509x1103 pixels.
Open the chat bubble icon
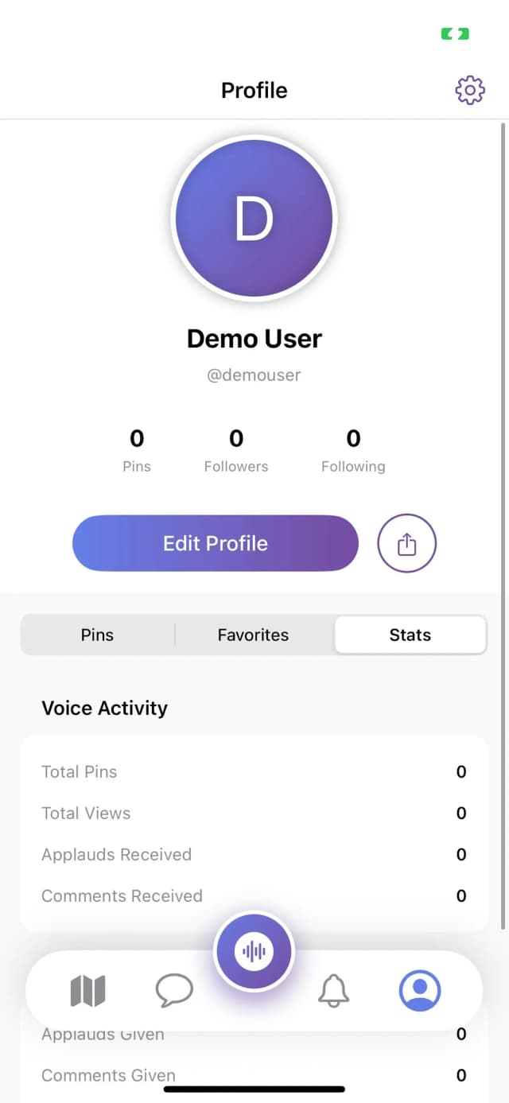pyautogui.click(x=174, y=989)
